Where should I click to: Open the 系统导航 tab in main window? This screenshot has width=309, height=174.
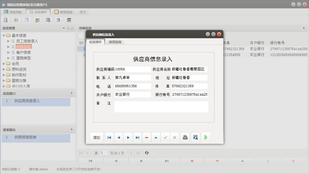click(x=13, y=12)
